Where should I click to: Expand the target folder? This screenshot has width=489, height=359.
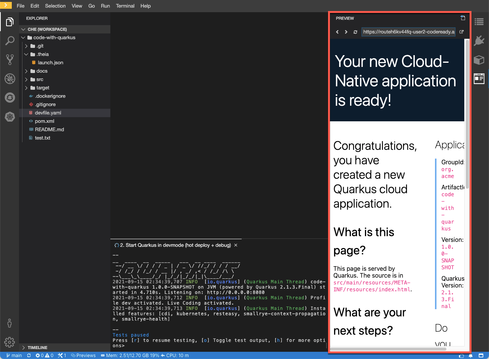click(65, 88)
